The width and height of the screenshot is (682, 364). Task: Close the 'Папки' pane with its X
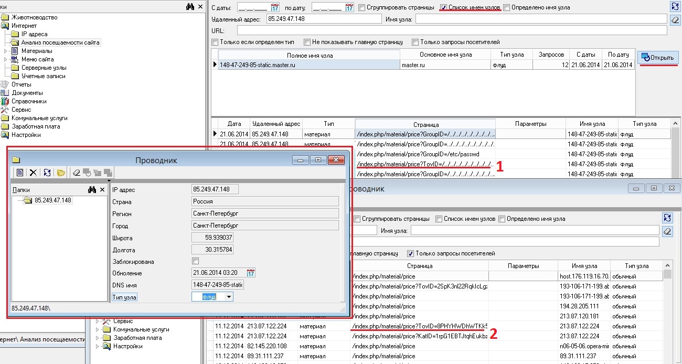(102, 189)
